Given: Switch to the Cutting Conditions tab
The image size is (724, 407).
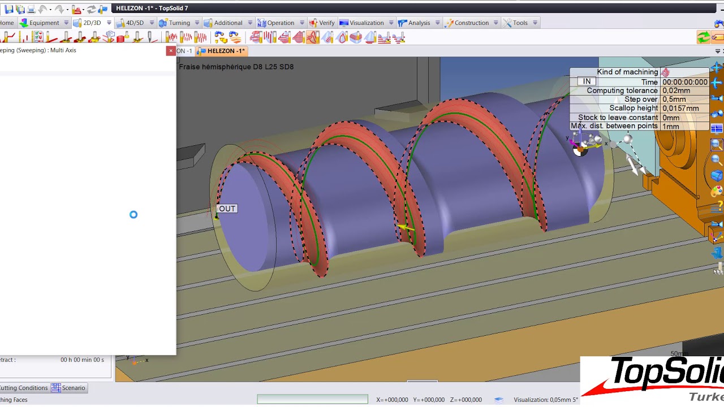Looking at the screenshot, I should pyautogui.click(x=24, y=388).
